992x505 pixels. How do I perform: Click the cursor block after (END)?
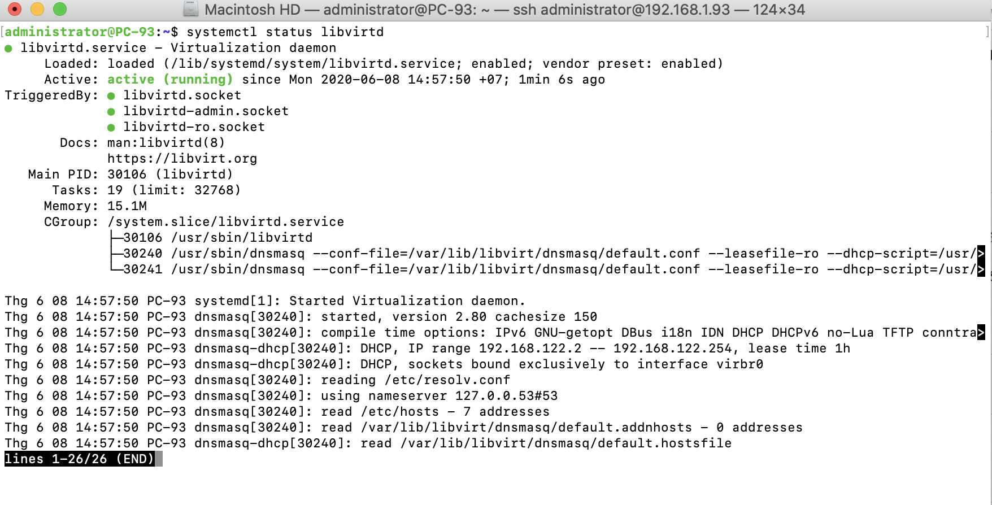(x=159, y=459)
